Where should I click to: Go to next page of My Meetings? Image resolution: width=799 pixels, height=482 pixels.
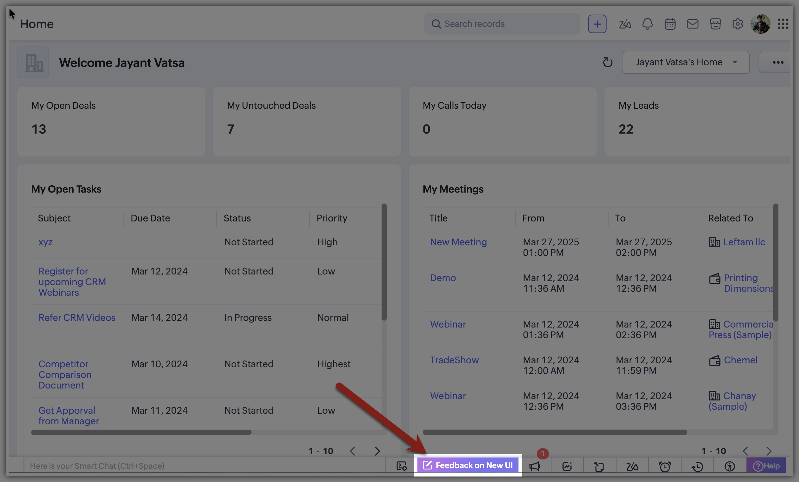769,451
